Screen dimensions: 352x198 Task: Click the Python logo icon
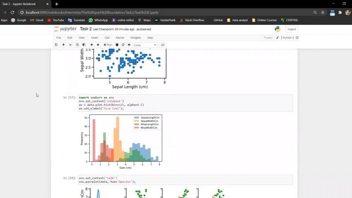coord(277,29)
